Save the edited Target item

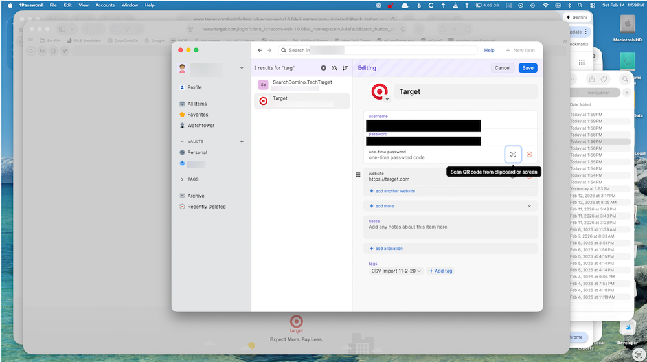[527, 68]
